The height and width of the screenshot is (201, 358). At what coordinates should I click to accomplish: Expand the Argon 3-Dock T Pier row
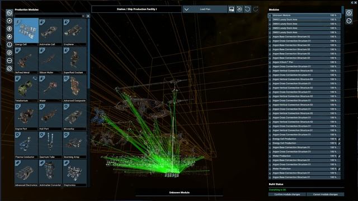(x=270, y=62)
